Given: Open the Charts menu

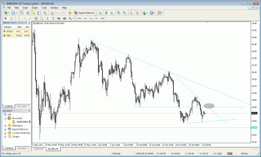Looking at the screenshot, I should pyautogui.click(x=35, y=8).
